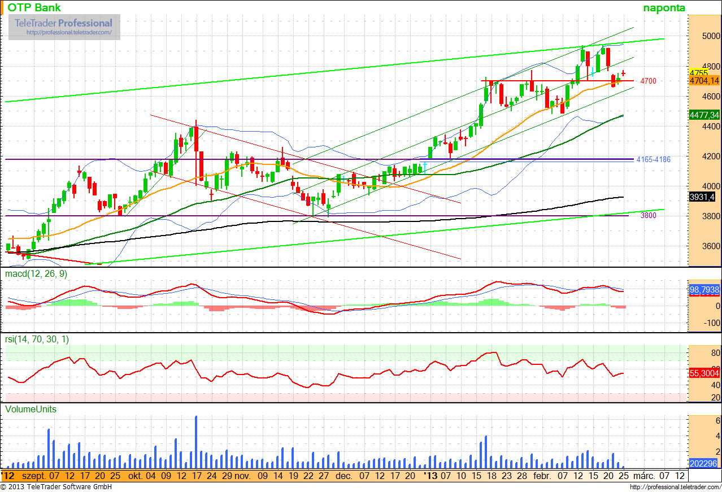Select the 4800 tick on price axis
This screenshot has height=492, width=722.
tap(711, 66)
